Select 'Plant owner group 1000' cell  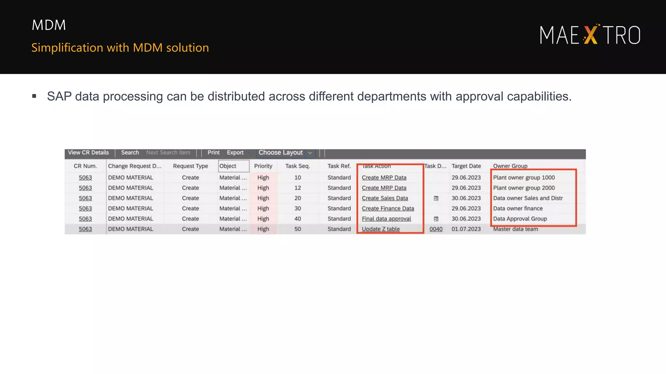tap(524, 178)
